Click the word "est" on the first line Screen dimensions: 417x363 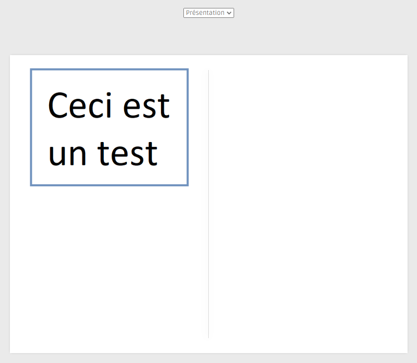(146, 106)
